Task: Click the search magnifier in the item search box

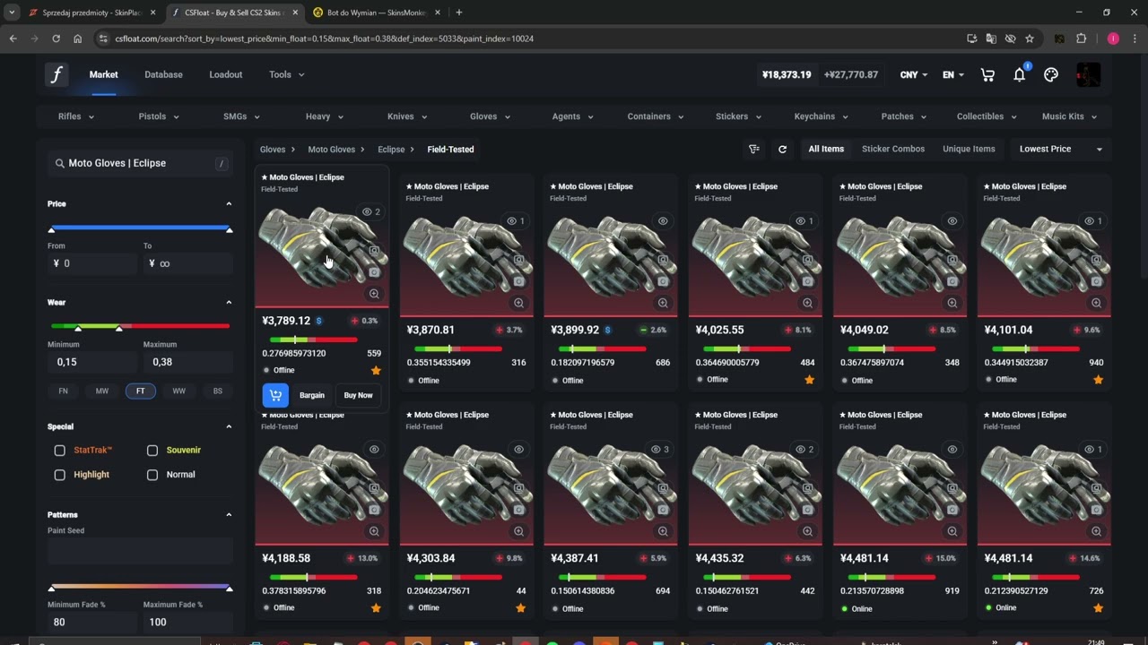Action: 60,164
